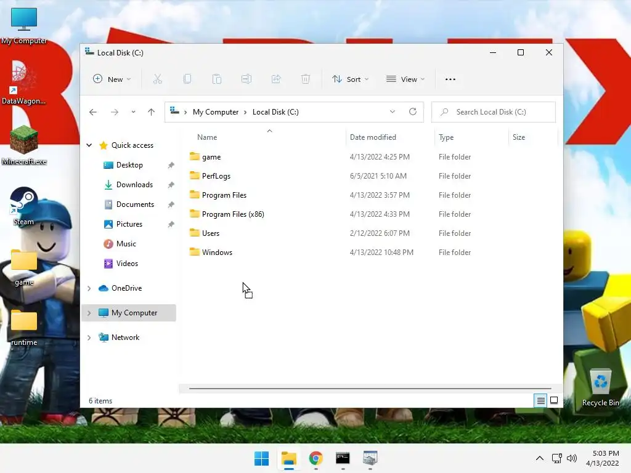Viewport: 631px width, 473px height.
Task: Open the volume speaker tray icon
Action: click(571, 458)
